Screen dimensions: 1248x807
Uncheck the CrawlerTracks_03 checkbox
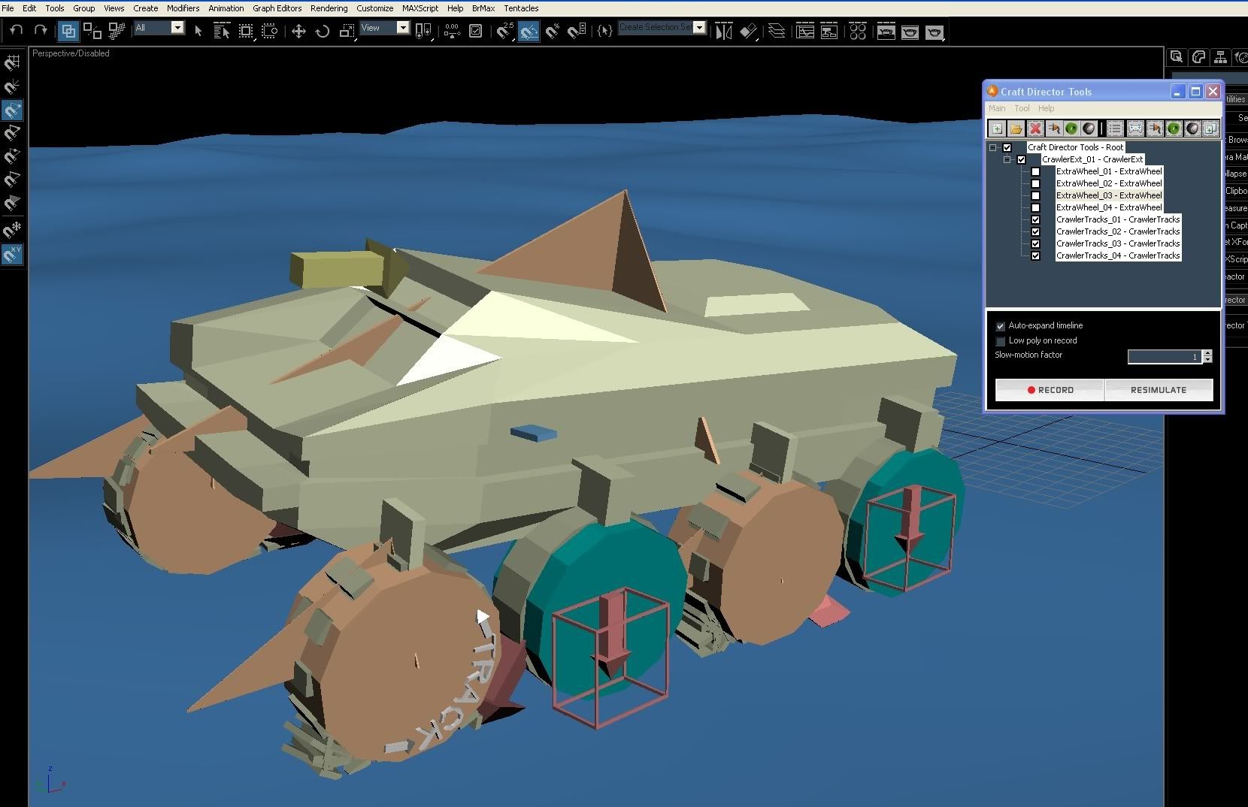click(1036, 243)
